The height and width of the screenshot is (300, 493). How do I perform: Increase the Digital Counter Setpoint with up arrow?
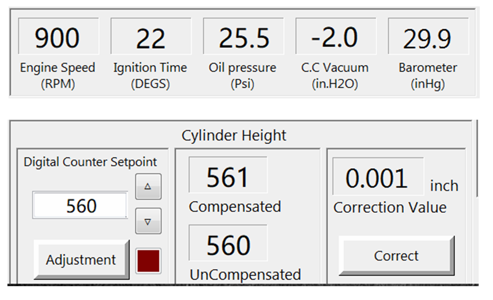point(148,187)
